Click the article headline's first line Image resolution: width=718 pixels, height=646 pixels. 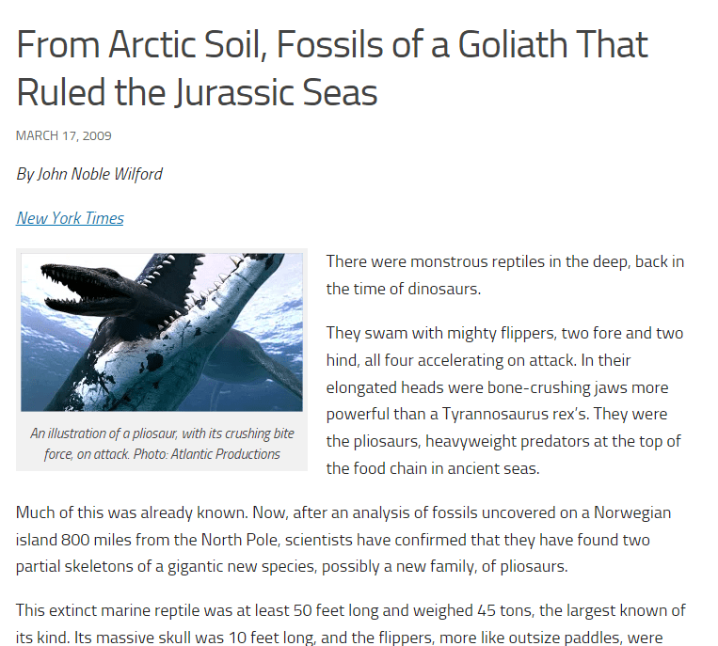(332, 44)
